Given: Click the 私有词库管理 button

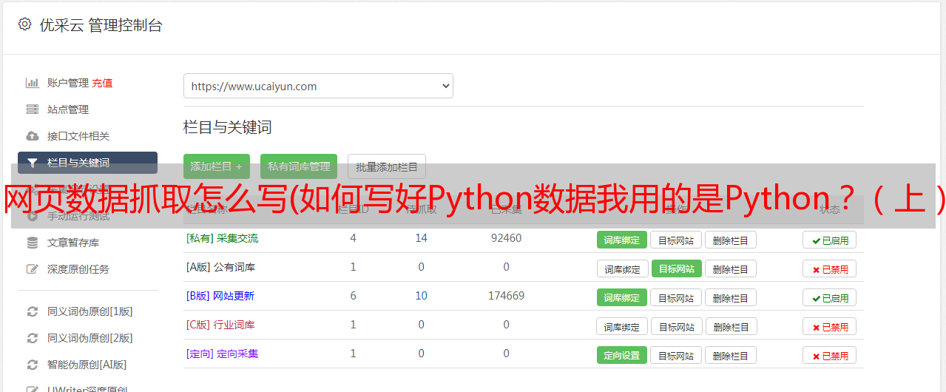Looking at the screenshot, I should [x=299, y=166].
